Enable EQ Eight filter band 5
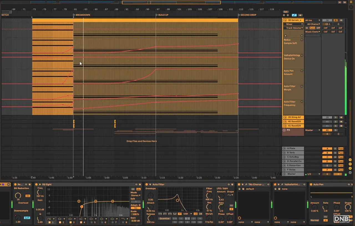Viewport: 355px width, 226px height. pos(91,222)
